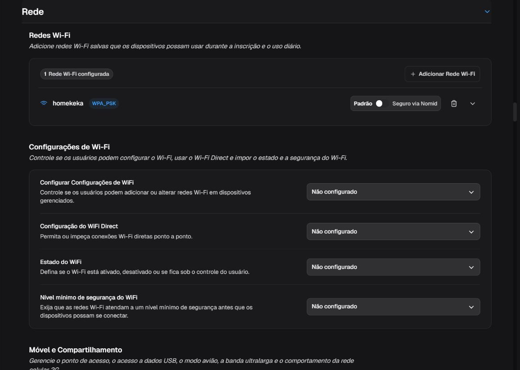
Task: Open Configurar Configurações de WiFi dropdown
Action: click(393, 192)
